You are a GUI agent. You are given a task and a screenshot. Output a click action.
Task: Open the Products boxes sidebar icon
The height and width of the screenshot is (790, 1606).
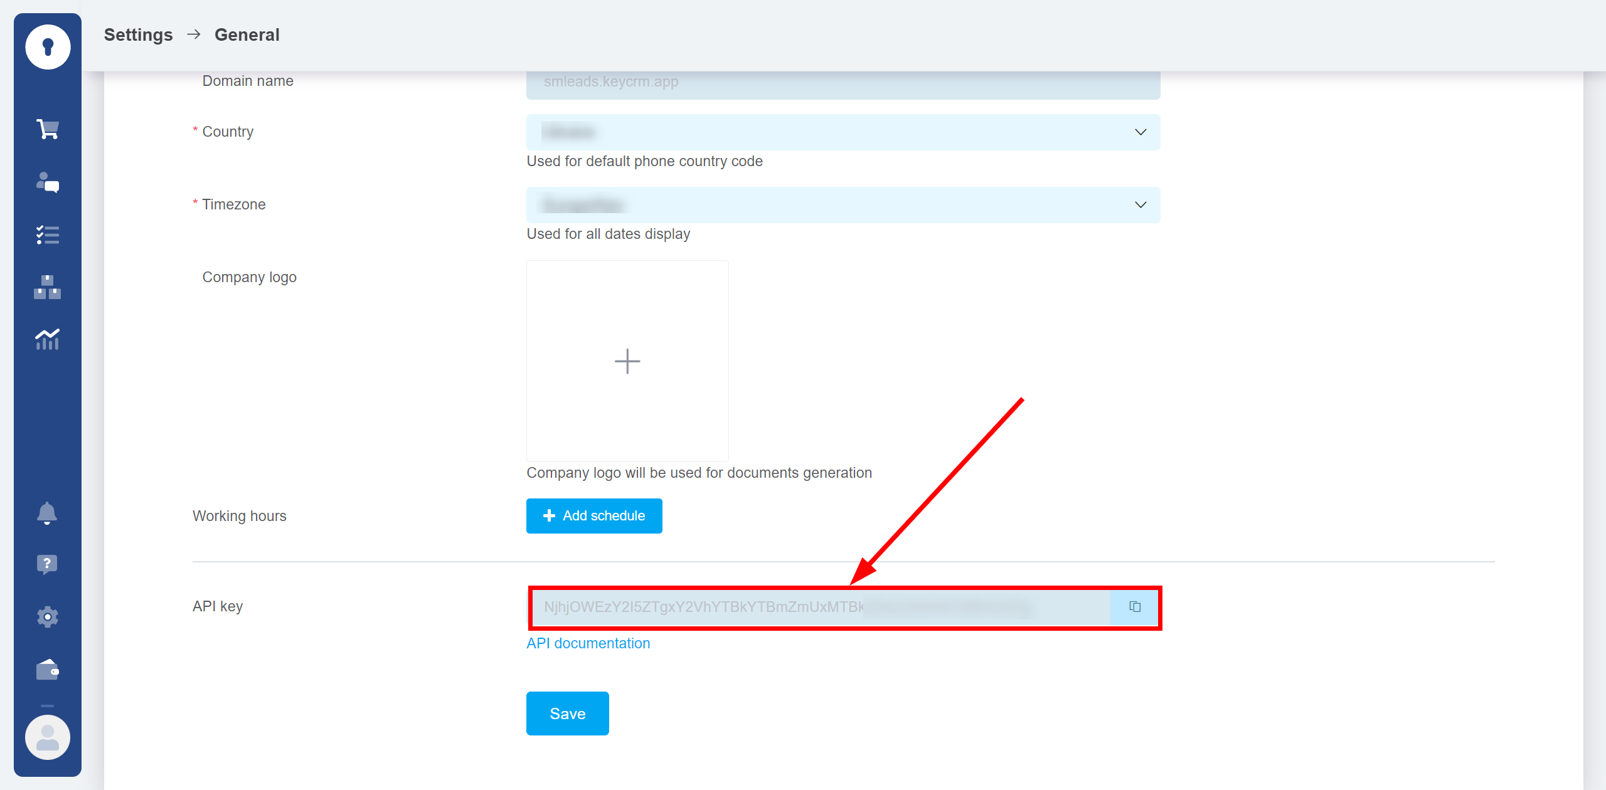[x=48, y=287]
